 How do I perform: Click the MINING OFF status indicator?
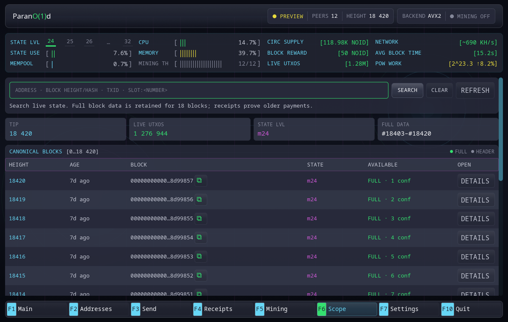(x=470, y=16)
